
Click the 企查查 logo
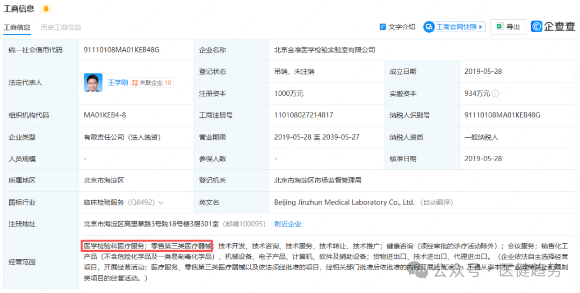553,27
